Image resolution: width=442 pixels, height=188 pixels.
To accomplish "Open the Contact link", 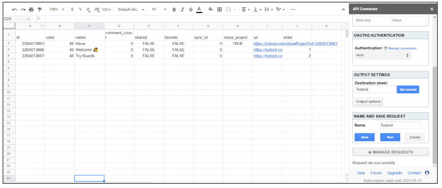I will pyautogui.click(x=414, y=173).
